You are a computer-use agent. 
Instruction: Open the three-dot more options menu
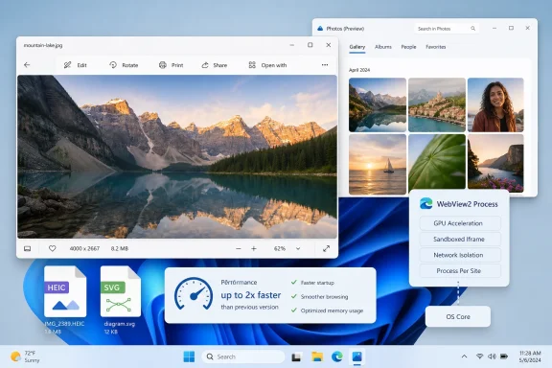point(325,65)
